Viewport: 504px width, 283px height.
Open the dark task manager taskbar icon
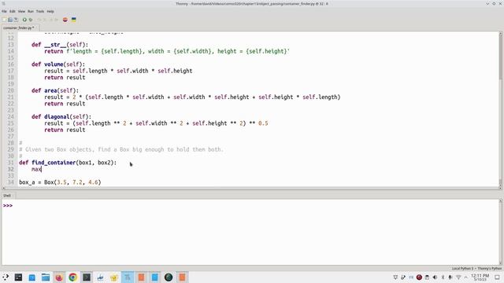coord(18,277)
